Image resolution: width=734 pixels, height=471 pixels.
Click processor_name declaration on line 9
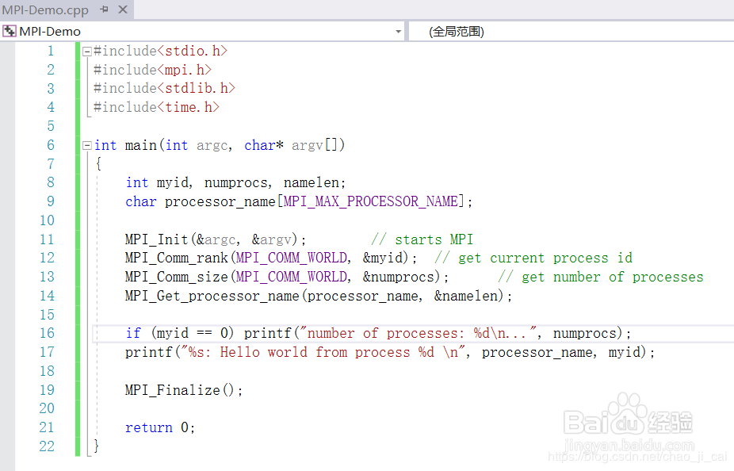point(220,201)
